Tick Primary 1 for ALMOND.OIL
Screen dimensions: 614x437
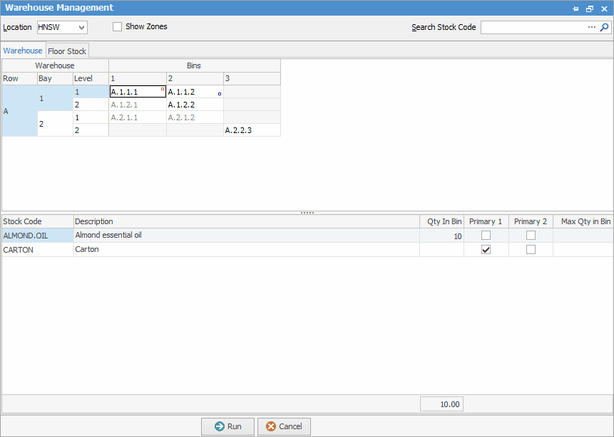point(486,236)
